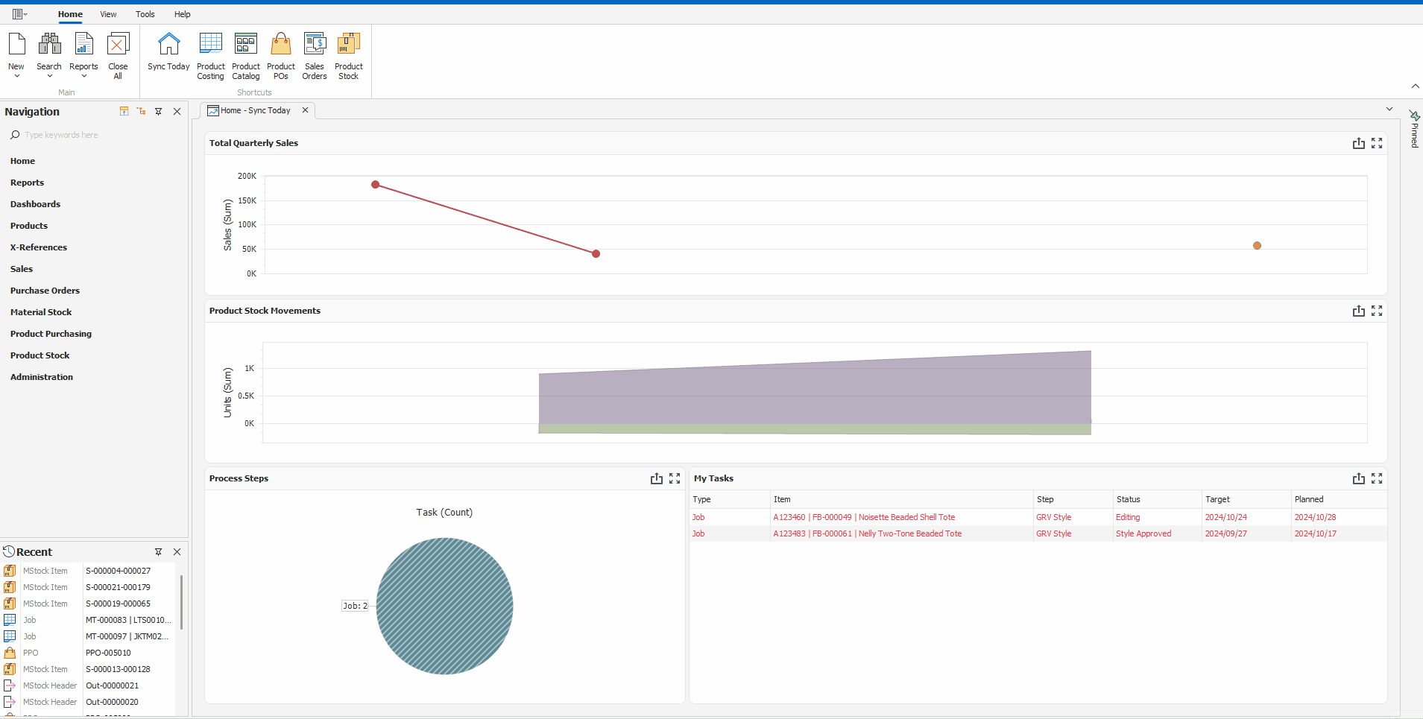Open the New document dropdown
Image resolution: width=1423 pixels, height=719 pixels.
[16, 55]
